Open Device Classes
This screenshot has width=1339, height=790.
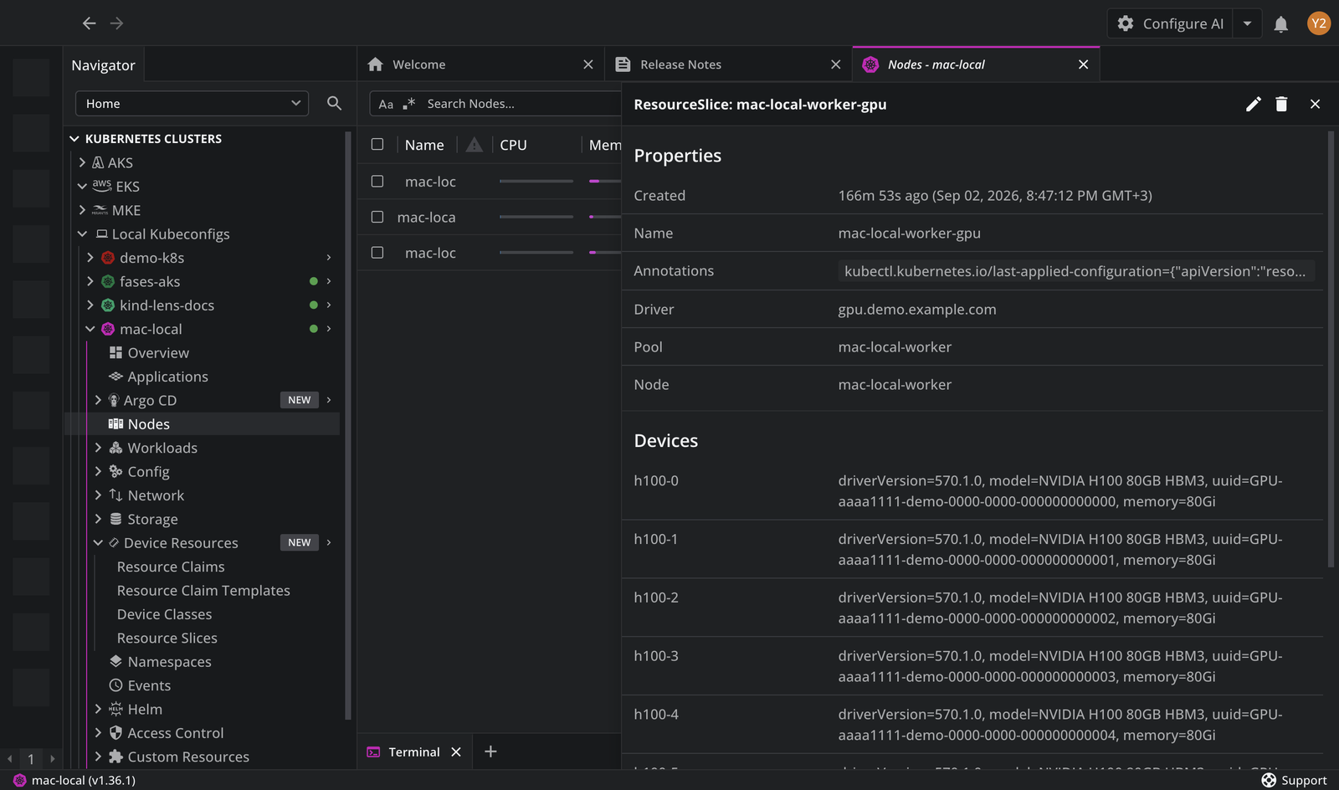tap(164, 614)
